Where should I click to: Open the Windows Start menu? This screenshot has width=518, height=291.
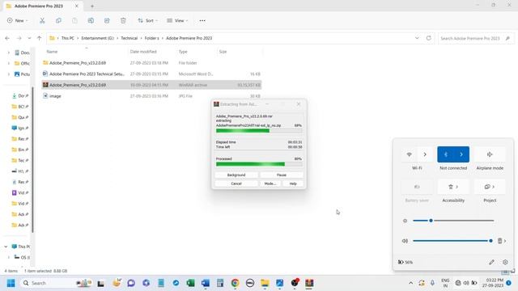click(11, 283)
